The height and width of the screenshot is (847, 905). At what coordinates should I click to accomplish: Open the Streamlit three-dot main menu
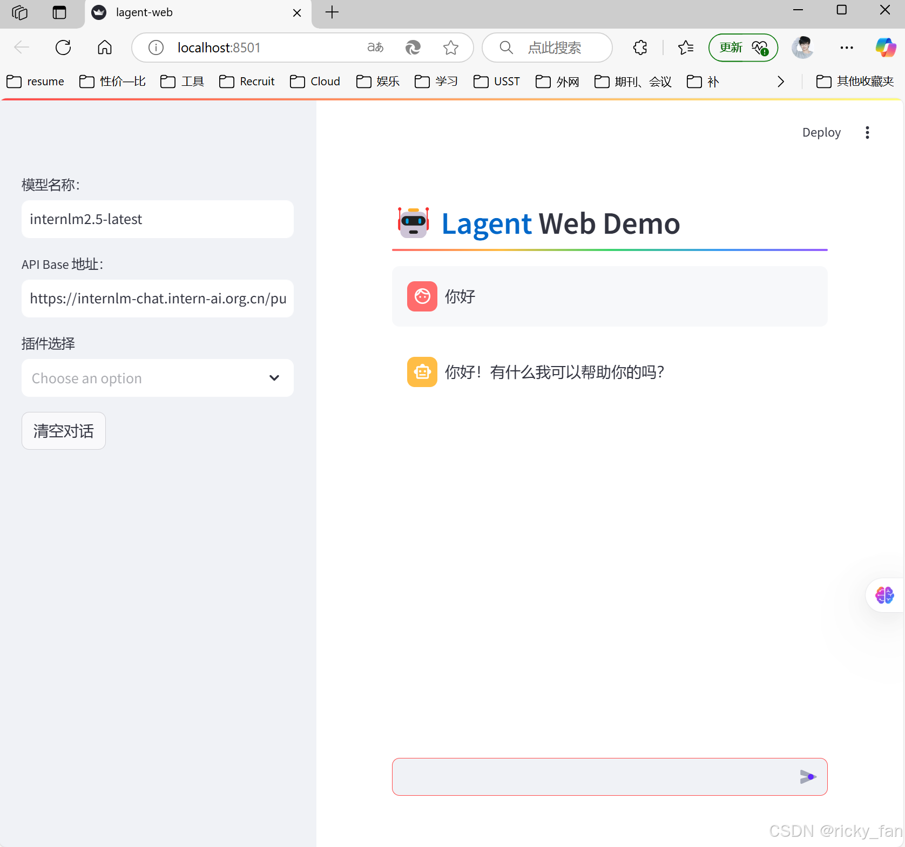click(867, 132)
